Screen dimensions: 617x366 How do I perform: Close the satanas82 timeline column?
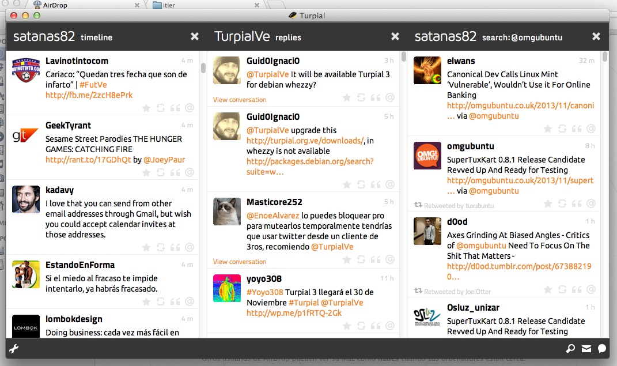(195, 36)
